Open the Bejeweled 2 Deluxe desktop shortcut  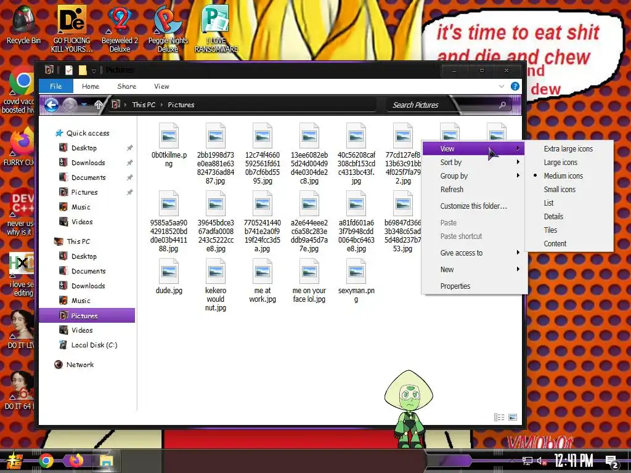tap(120, 29)
